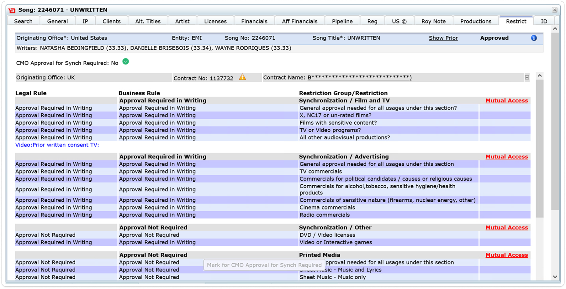566x289 pixels.
Task: Click the Show Prior link
Action: coord(443,38)
